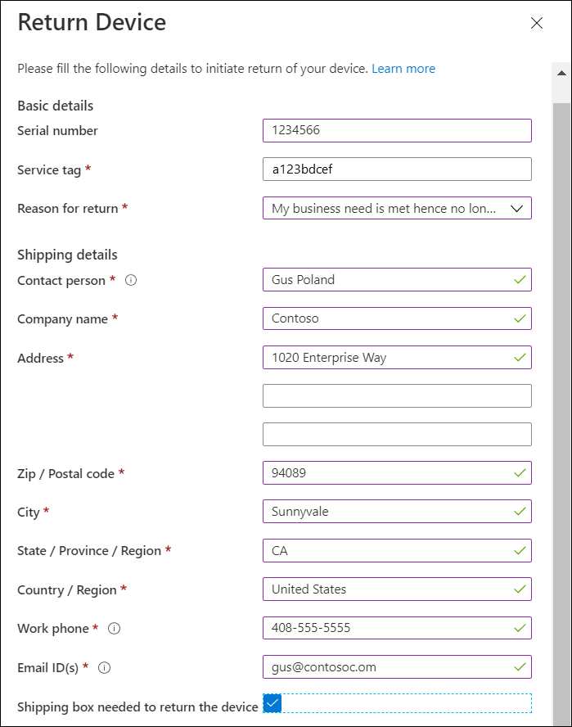Close the Return Device pane
Viewport: 572px width, 727px height.
537,23
